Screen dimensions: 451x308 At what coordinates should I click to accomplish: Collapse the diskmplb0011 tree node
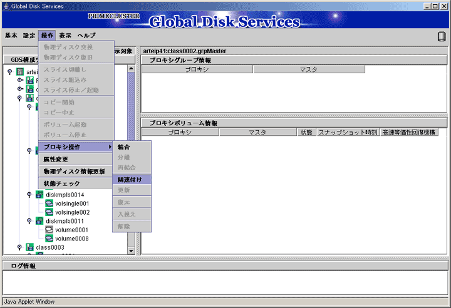[x=29, y=221]
